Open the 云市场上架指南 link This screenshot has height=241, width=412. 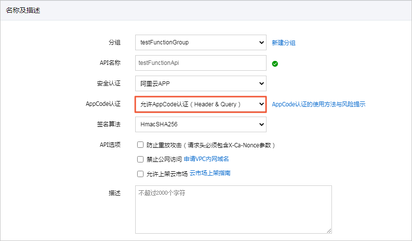[210, 173]
